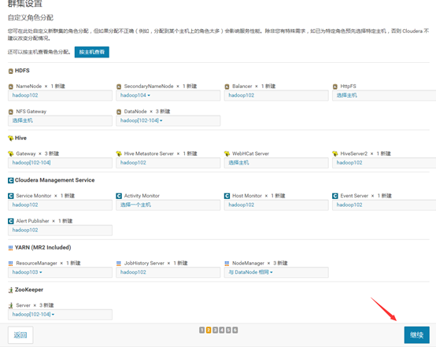This screenshot has width=436, height=347.
Task: Click the 自定义角色分配 heading
Action: point(31,18)
